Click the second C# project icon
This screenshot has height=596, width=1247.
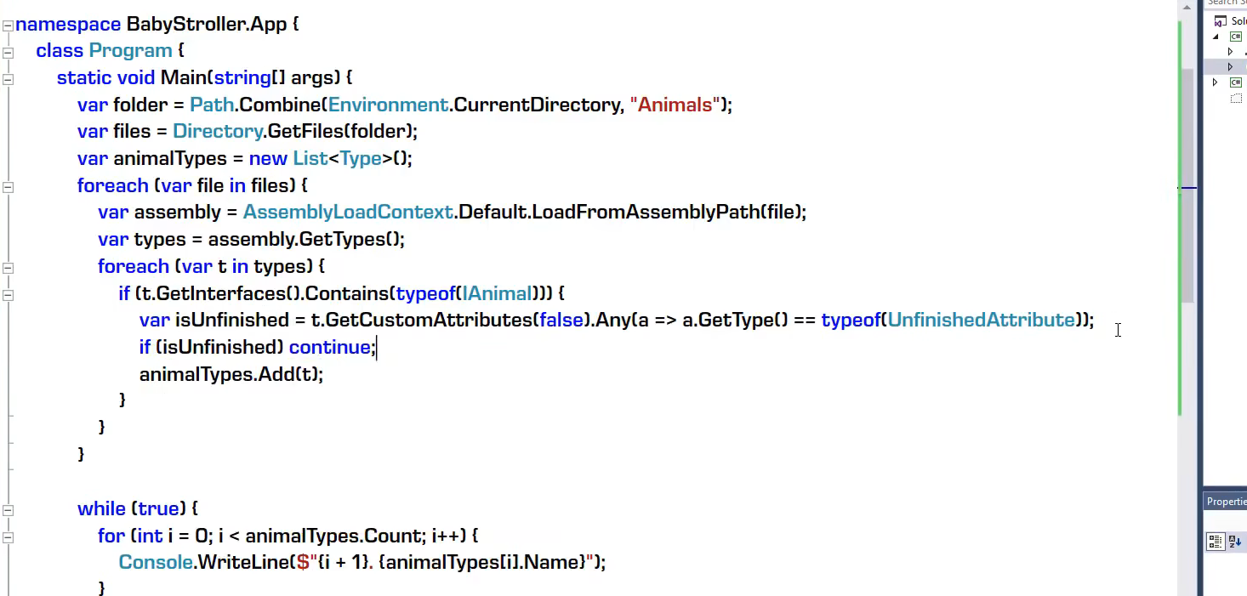[1235, 82]
